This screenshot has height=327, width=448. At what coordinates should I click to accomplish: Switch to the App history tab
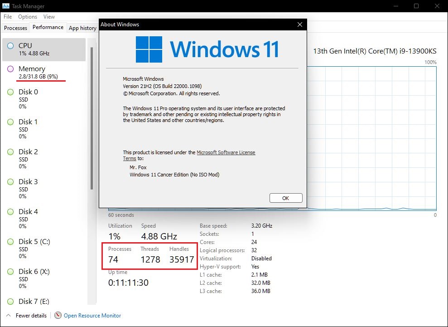tap(82, 28)
